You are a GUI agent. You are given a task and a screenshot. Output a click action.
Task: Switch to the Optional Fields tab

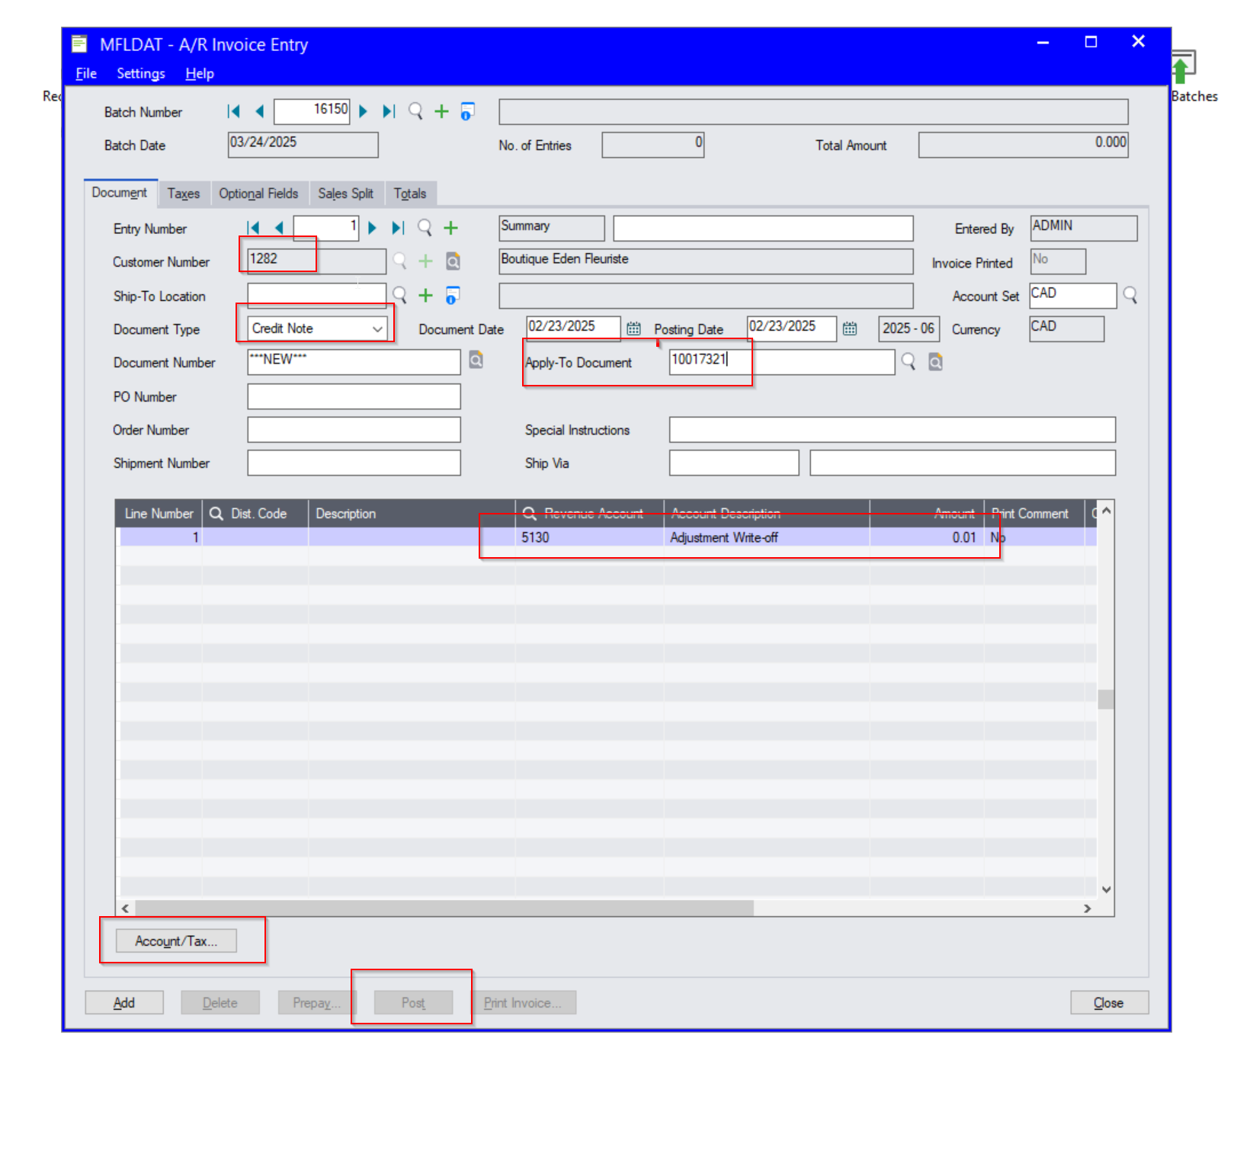(258, 194)
